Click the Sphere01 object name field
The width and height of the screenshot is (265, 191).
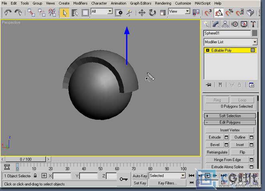[x=227, y=33]
